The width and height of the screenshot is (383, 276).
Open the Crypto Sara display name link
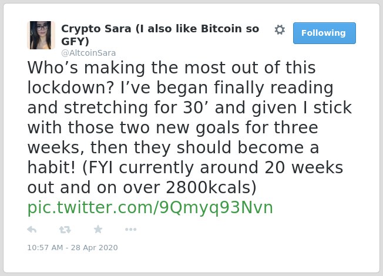coord(160,35)
